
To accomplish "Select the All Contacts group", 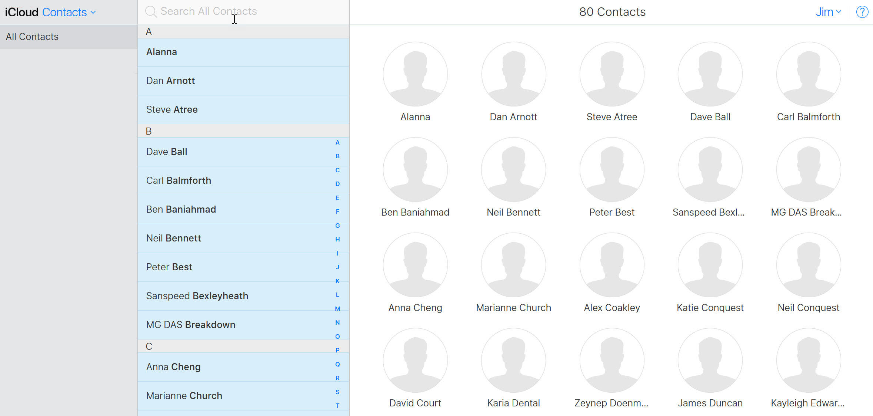I will pos(69,37).
